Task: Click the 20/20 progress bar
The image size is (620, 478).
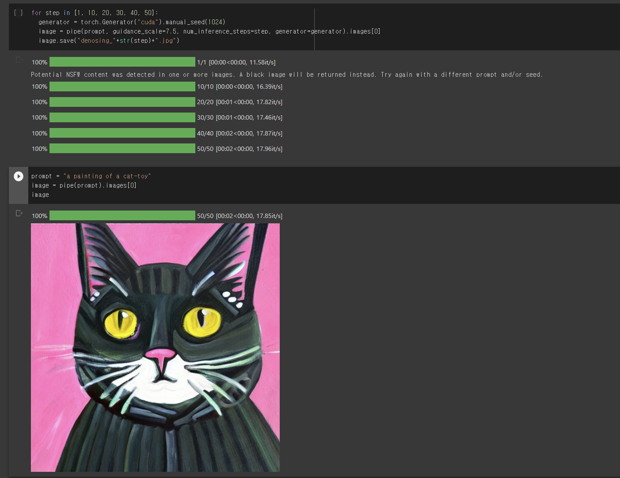Action: pos(122,102)
